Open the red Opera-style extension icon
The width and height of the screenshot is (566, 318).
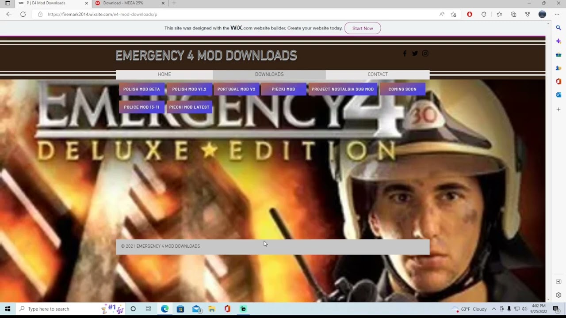[x=470, y=14]
